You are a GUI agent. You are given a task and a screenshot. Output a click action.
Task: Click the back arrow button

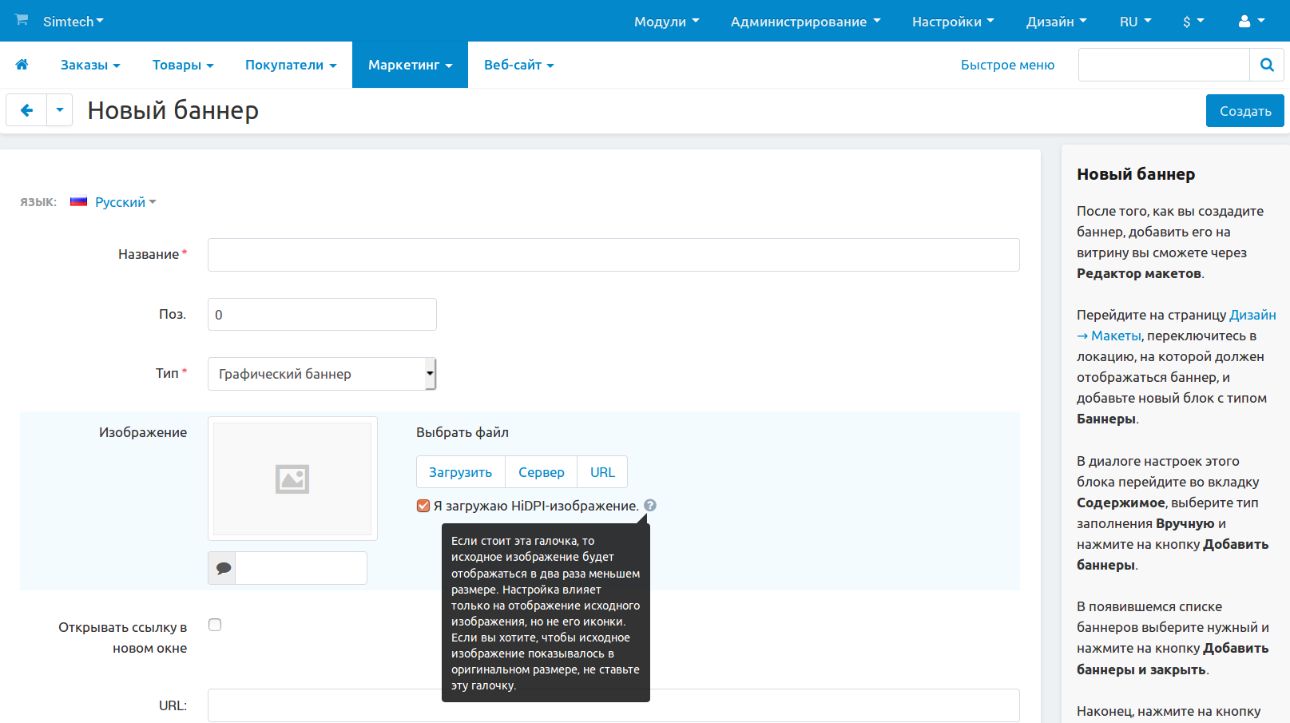click(26, 110)
